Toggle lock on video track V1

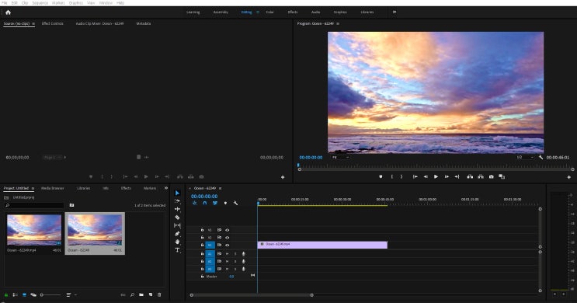point(202,245)
